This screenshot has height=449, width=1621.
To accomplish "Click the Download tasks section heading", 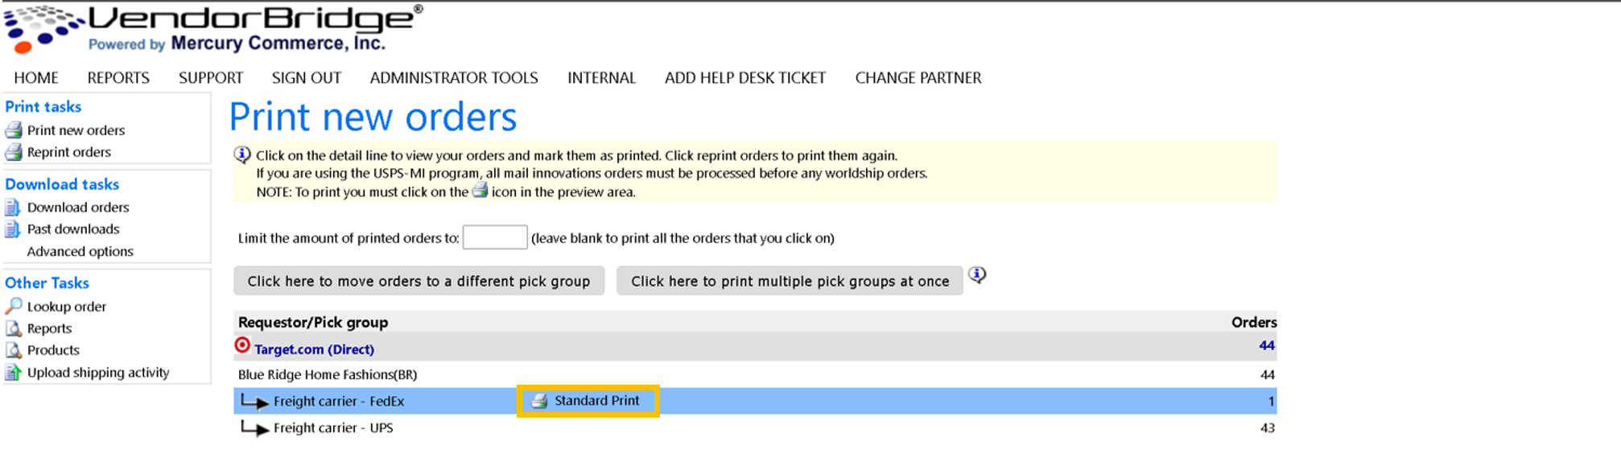I will pos(62,184).
